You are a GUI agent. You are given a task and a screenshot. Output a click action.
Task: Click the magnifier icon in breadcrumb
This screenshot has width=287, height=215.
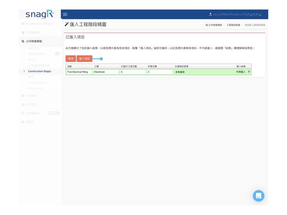click(207, 25)
